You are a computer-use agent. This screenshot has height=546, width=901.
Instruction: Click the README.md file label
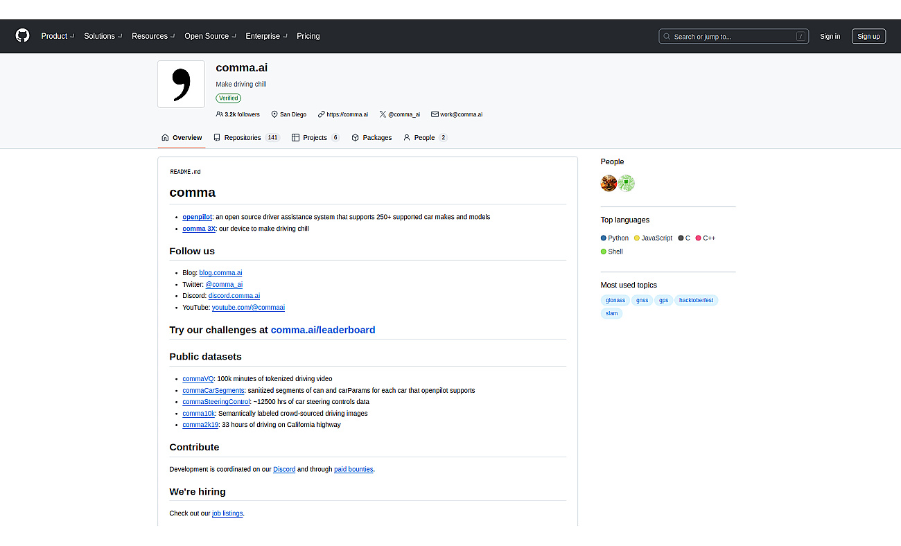[185, 172]
